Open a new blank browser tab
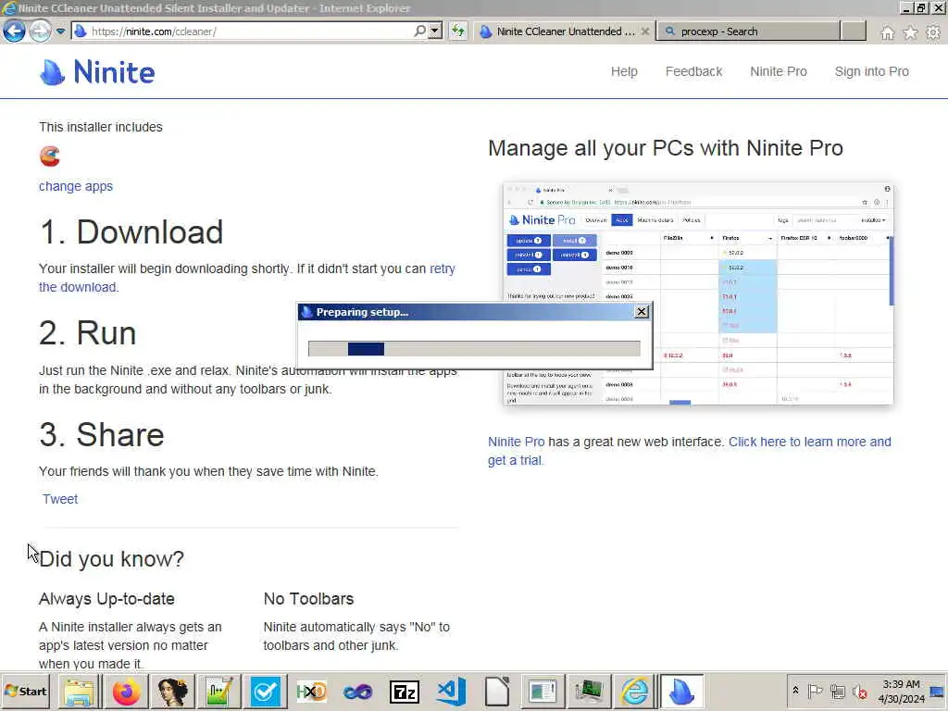This screenshot has width=948, height=711. [x=853, y=31]
